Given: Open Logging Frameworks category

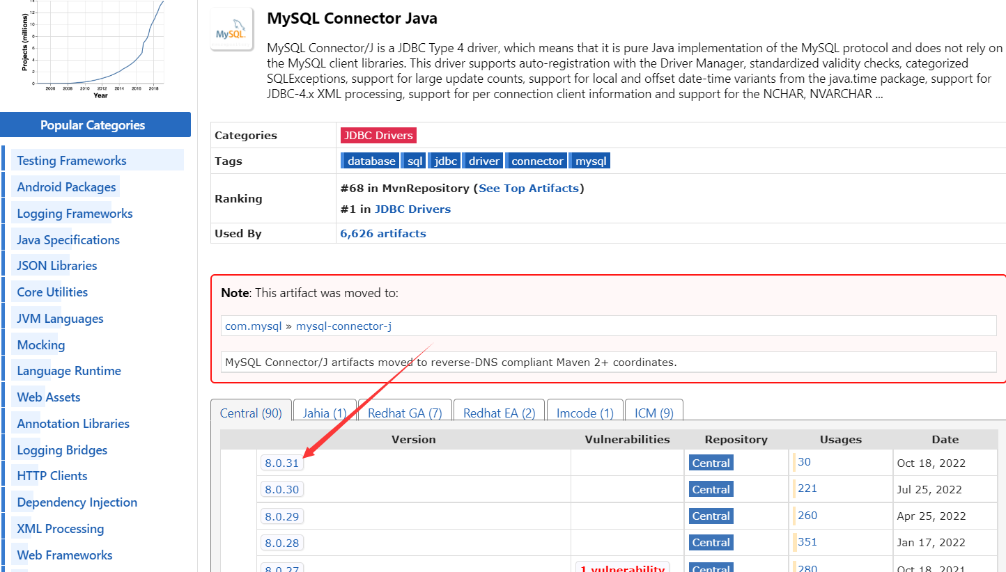Looking at the screenshot, I should (75, 214).
